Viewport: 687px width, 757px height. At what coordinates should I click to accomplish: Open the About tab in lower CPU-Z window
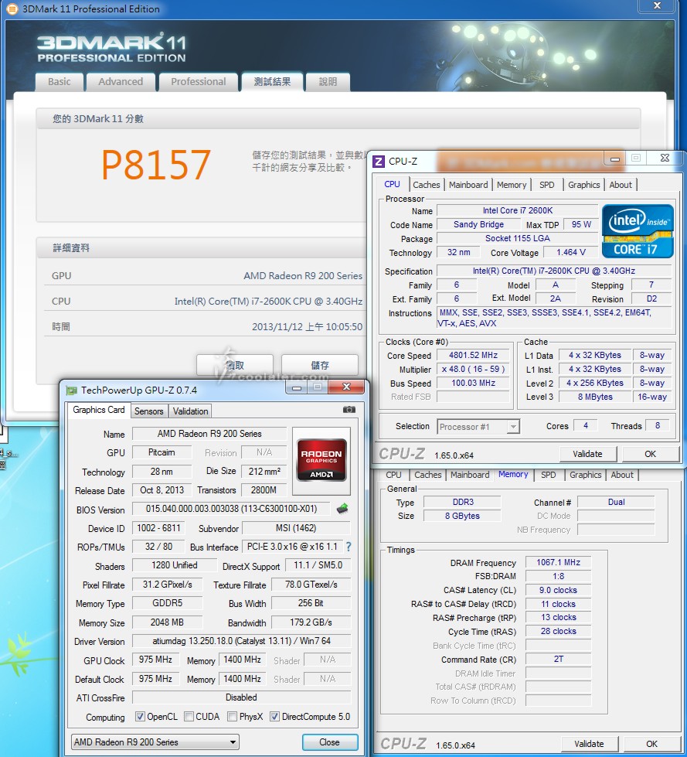622,475
